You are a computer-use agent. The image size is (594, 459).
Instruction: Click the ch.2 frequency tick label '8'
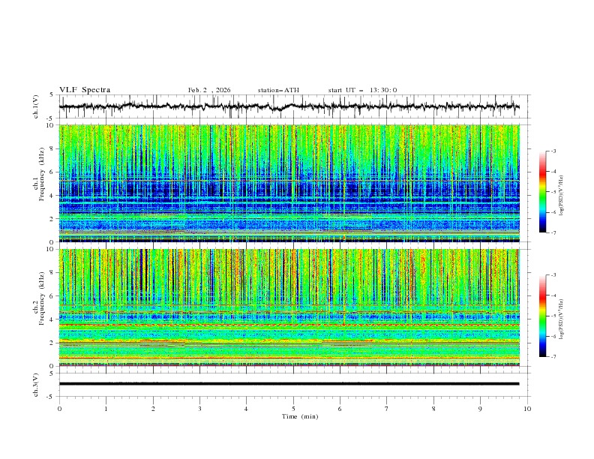click(52, 273)
